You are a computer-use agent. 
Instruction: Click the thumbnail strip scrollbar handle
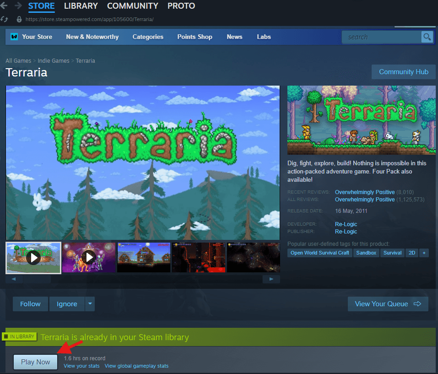click(37, 279)
